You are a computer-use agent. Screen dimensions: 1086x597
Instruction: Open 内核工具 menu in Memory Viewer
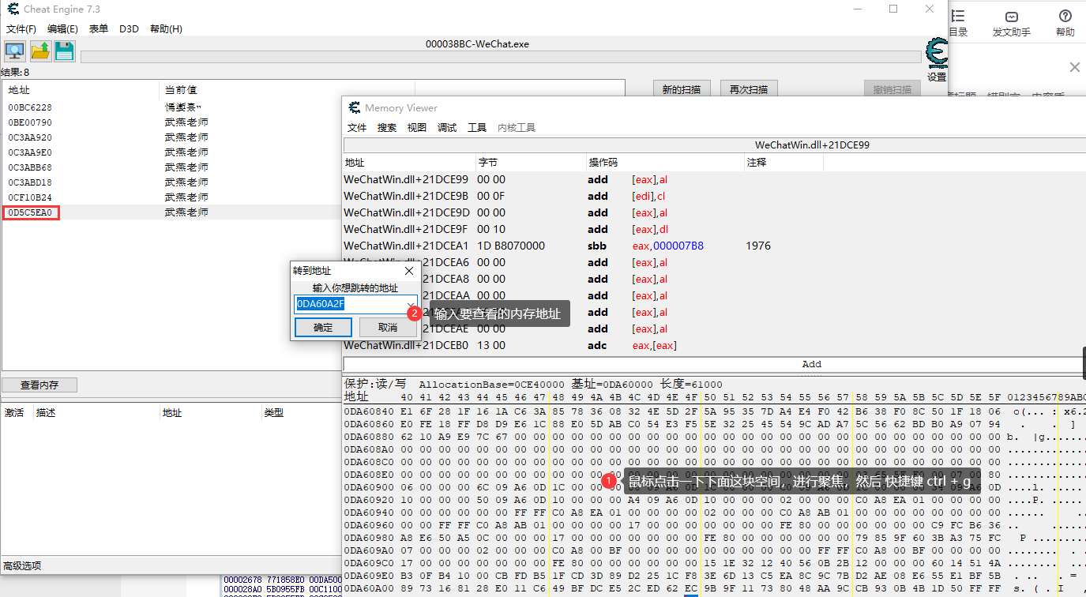(x=517, y=126)
